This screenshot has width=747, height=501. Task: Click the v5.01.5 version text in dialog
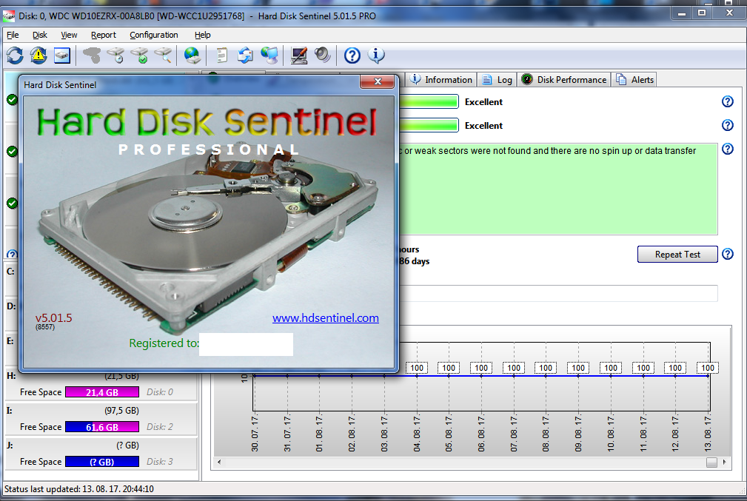click(53, 317)
